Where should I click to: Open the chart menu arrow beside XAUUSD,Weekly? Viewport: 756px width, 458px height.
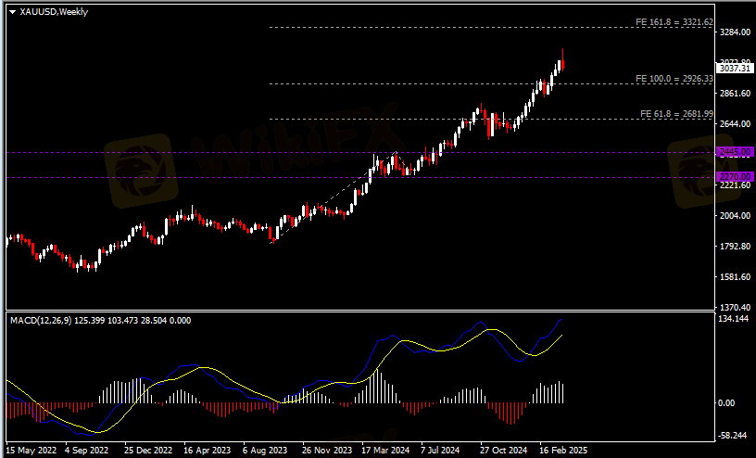[13, 12]
